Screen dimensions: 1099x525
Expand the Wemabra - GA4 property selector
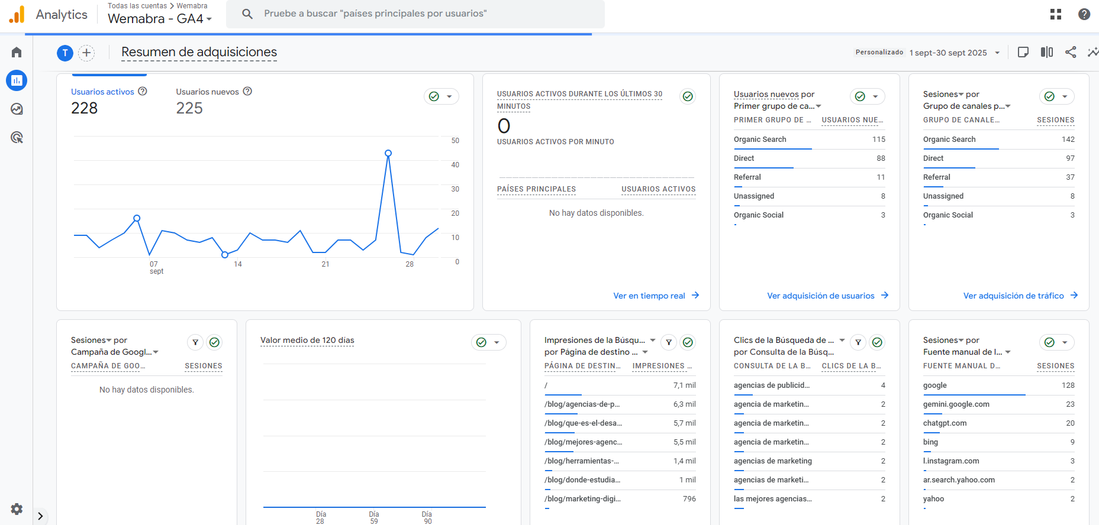coord(160,19)
